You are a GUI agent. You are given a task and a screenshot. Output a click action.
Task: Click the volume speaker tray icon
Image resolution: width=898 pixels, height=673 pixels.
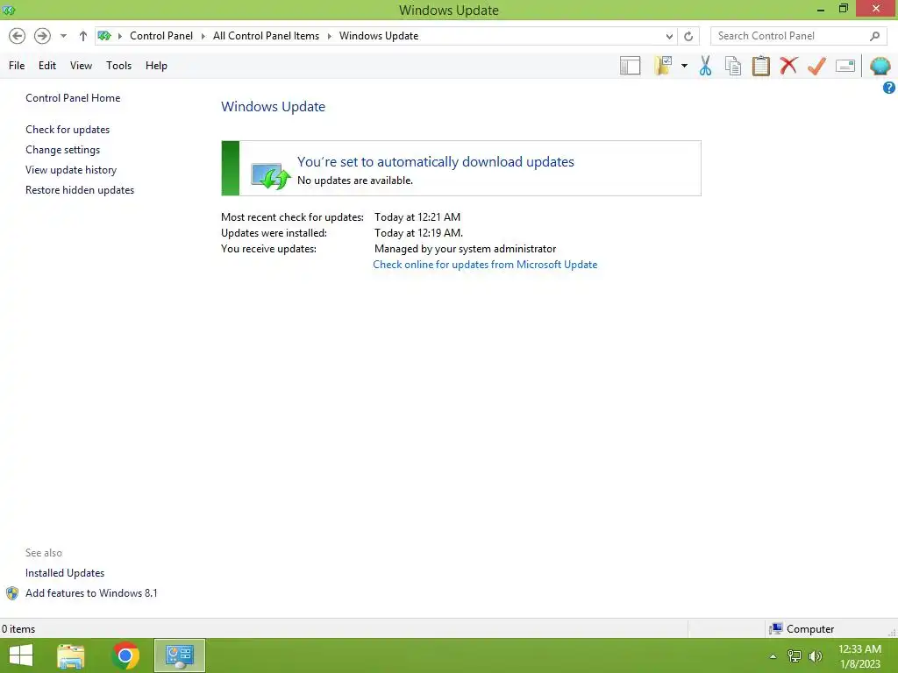pos(816,656)
